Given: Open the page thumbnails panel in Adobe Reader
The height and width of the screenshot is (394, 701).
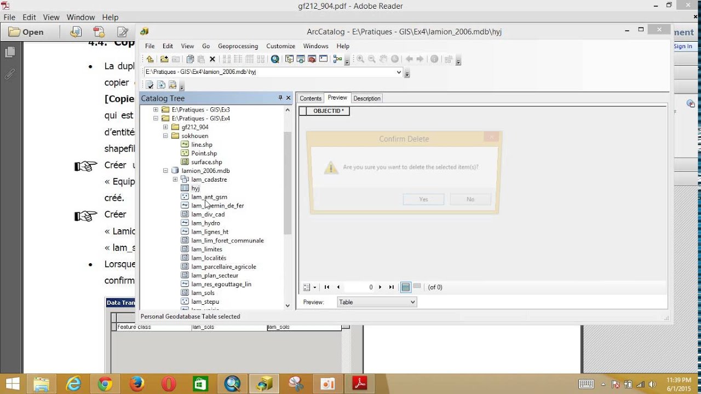Looking at the screenshot, I should (x=10, y=53).
